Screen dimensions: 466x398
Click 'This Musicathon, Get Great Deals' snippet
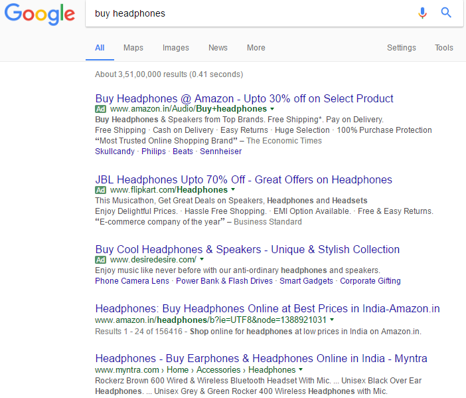click(x=231, y=201)
